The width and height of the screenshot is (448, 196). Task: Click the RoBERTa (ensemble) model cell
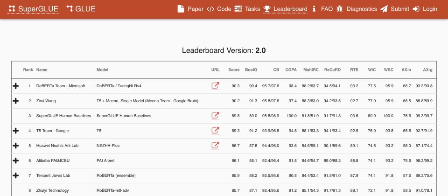point(116,175)
